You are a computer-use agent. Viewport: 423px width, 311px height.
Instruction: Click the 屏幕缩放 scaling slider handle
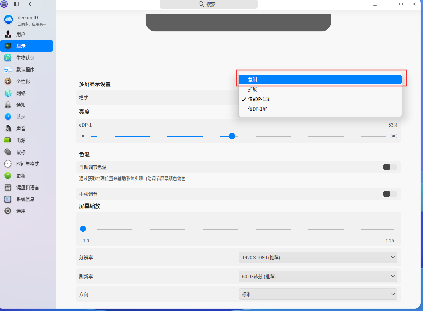point(83,229)
